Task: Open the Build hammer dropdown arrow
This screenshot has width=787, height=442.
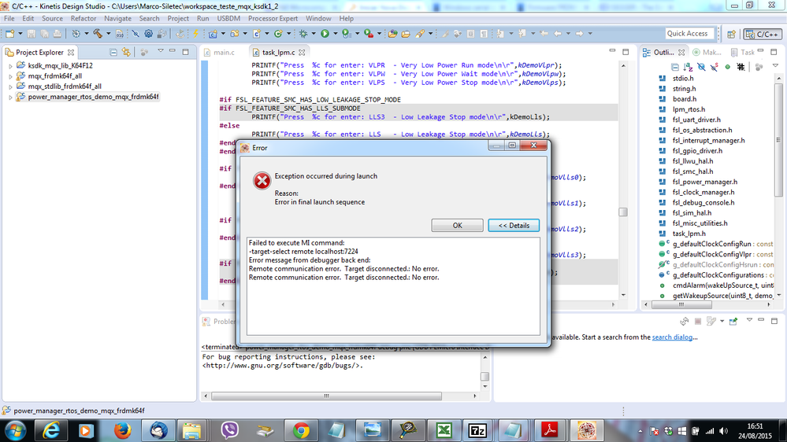Action: [x=108, y=34]
